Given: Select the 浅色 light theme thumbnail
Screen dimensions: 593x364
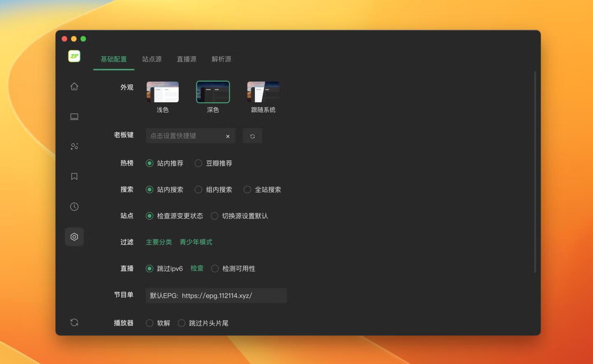Looking at the screenshot, I should click(x=163, y=92).
